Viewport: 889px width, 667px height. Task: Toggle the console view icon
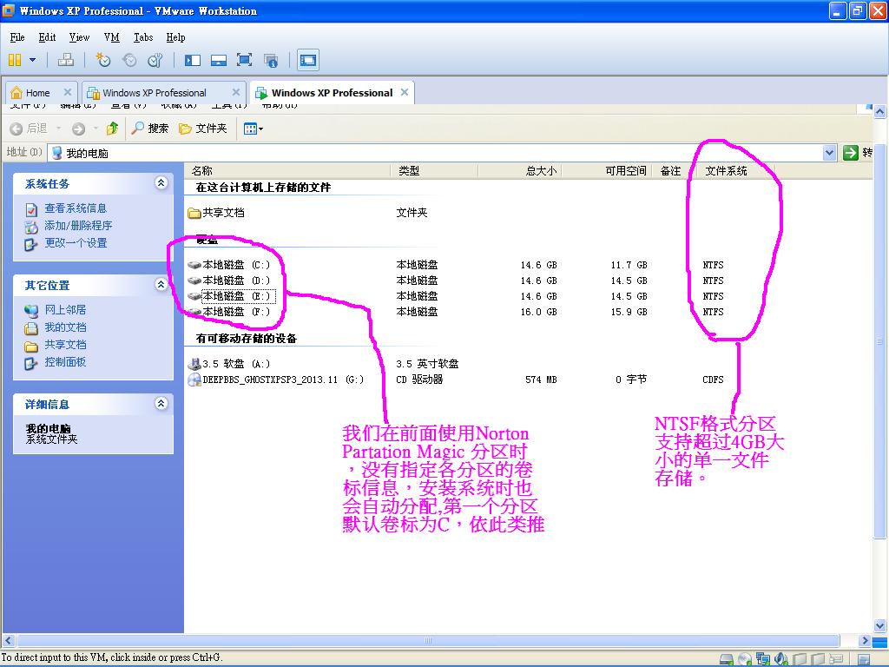click(x=308, y=60)
